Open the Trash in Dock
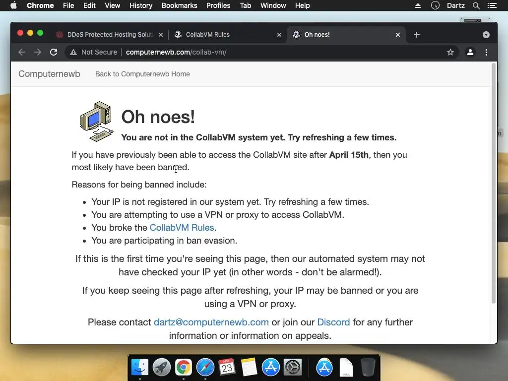 point(368,368)
